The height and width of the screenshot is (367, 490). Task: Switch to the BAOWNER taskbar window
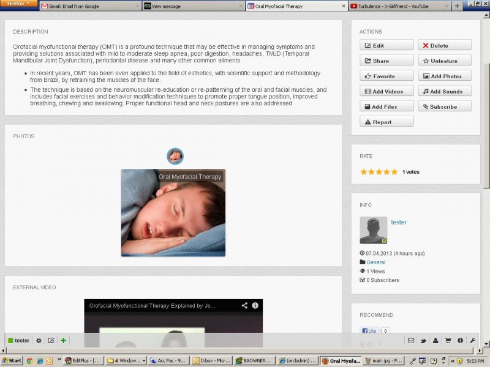(x=254, y=361)
